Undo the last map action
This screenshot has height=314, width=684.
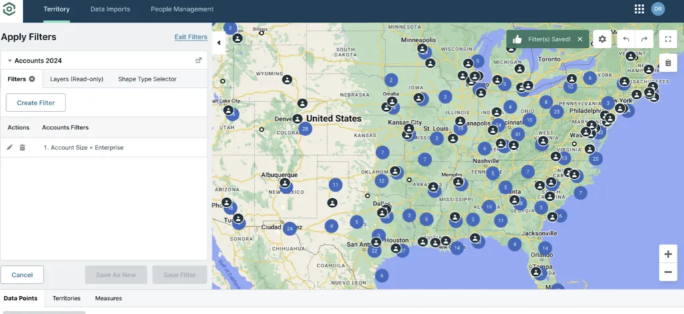tap(626, 39)
